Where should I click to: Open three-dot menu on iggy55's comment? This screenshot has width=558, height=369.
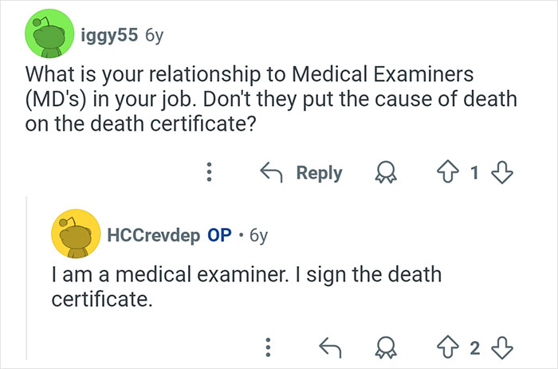210,171
